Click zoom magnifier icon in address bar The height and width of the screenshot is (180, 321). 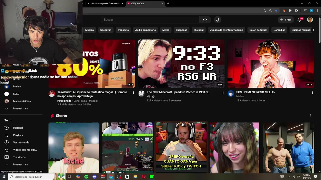click(x=270, y=10)
